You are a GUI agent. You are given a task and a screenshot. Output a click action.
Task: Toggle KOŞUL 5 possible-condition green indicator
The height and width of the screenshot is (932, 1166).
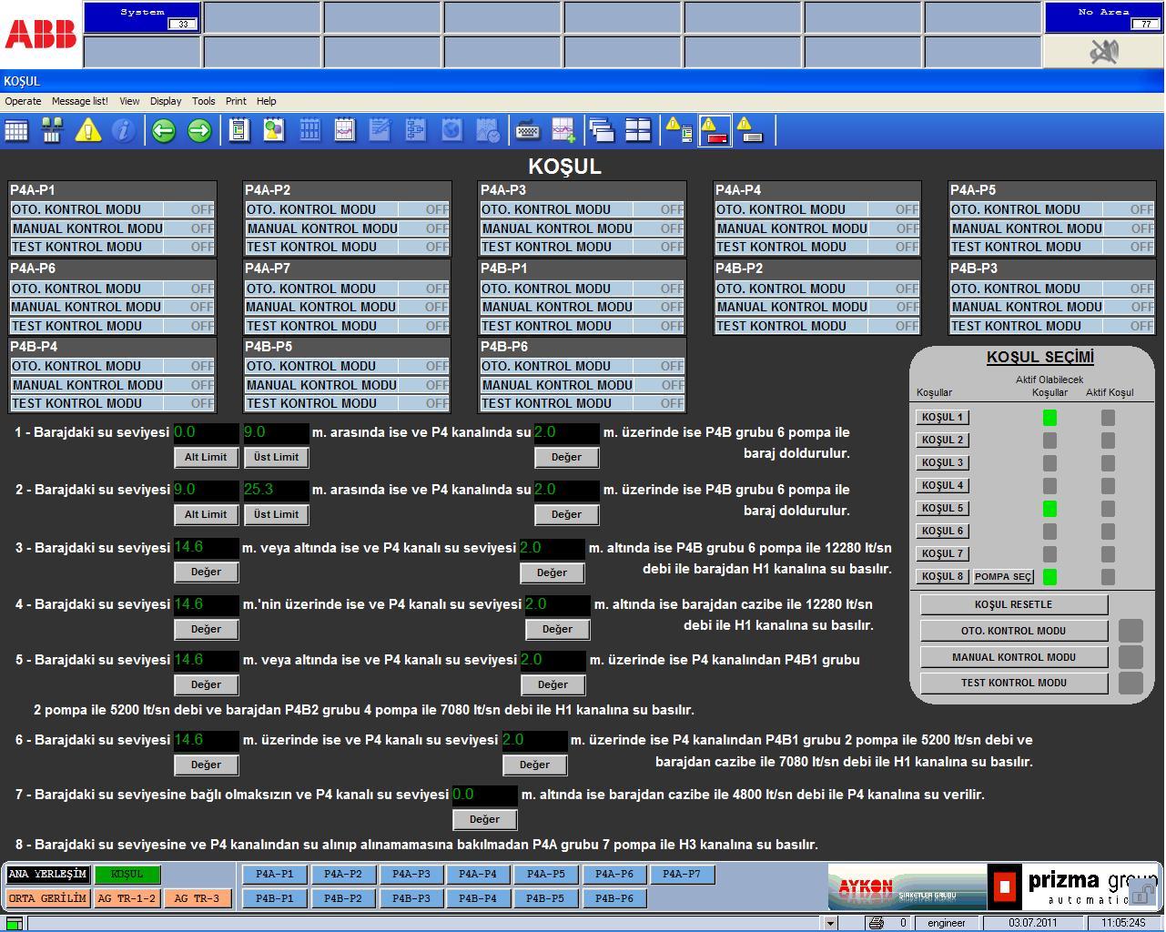[1049, 509]
